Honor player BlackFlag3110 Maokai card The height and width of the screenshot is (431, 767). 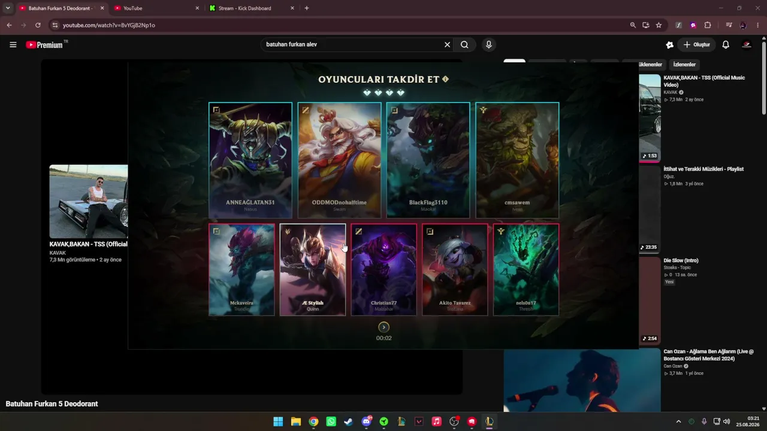428,160
